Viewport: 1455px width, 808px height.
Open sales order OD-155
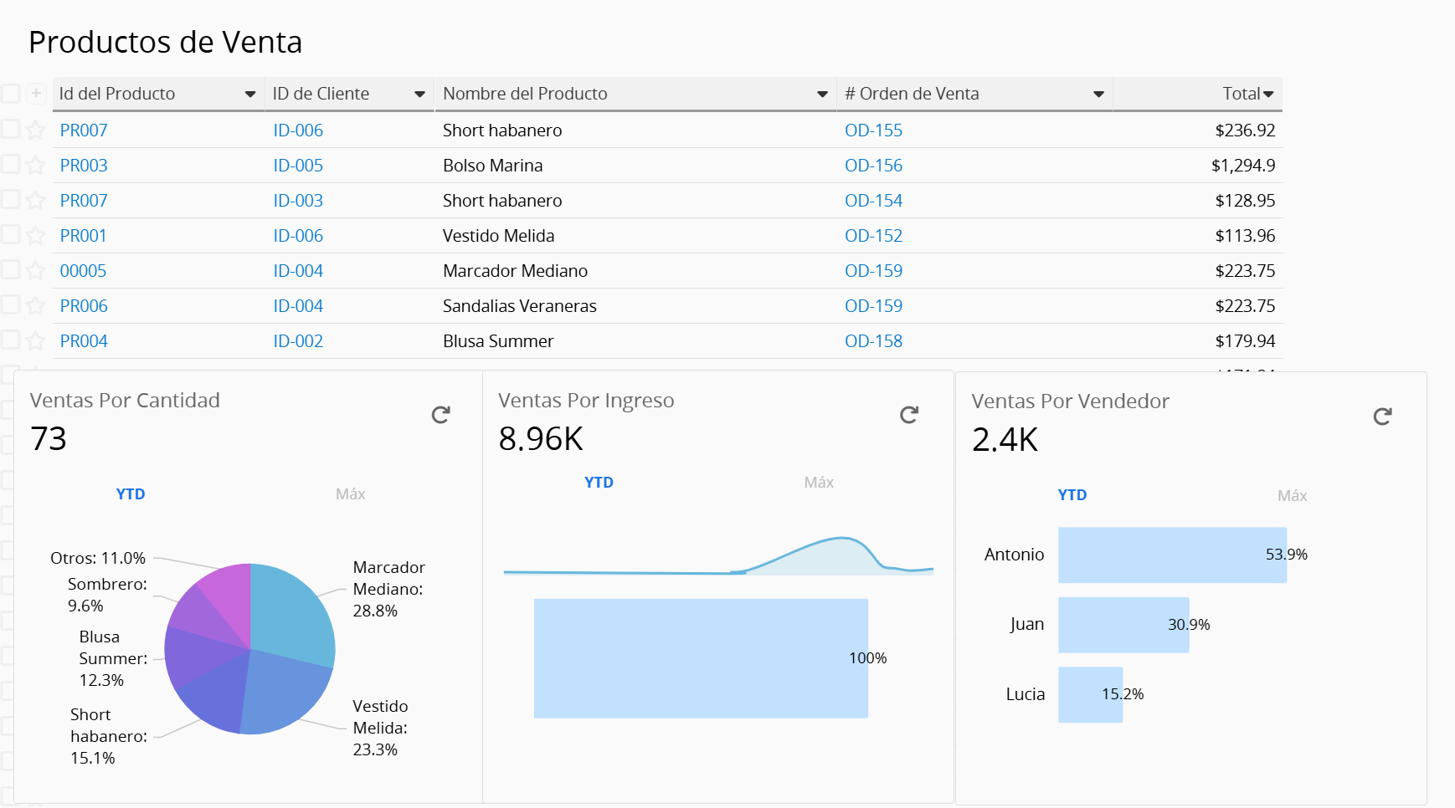tap(873, 130)
